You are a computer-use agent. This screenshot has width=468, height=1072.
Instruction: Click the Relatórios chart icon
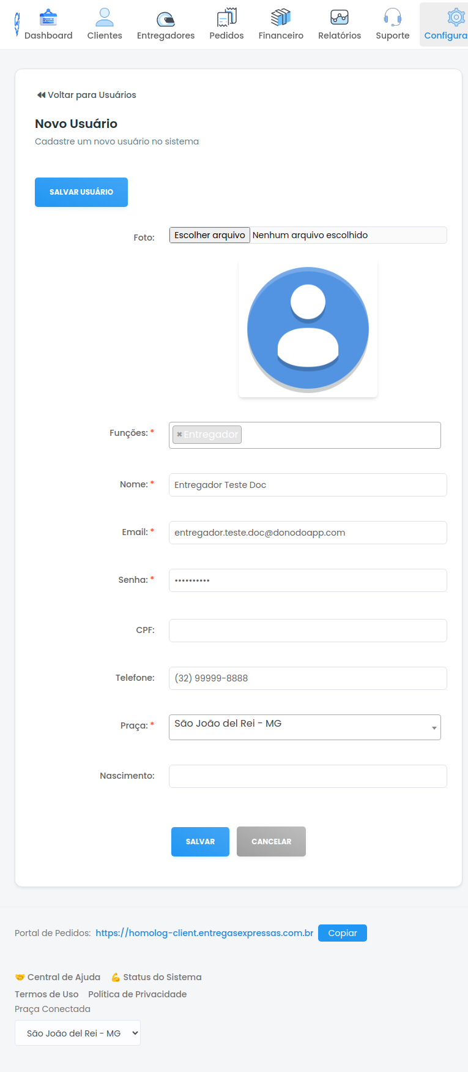[340, 18]
